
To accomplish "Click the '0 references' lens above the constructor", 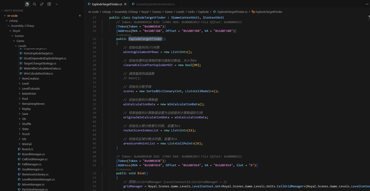I will (124, 35).
